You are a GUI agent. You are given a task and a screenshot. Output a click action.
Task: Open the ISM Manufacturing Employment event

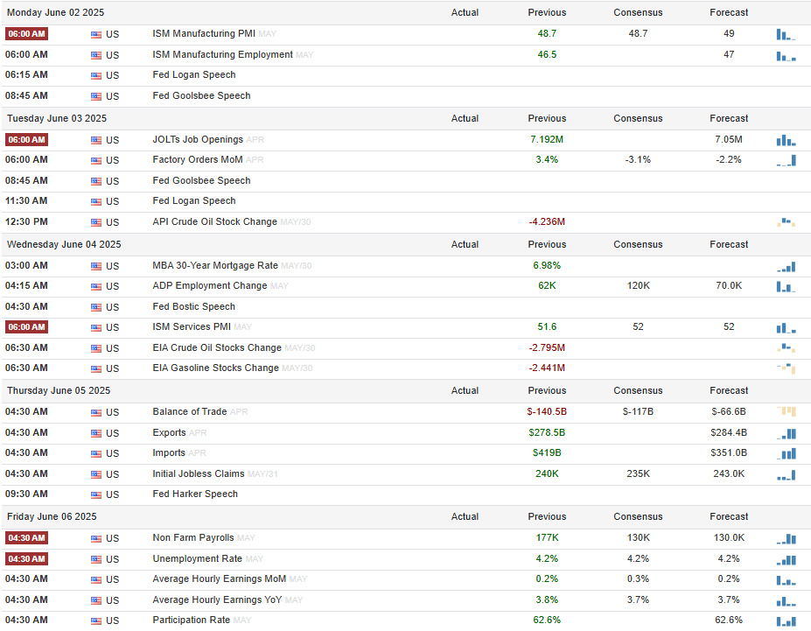222,54
